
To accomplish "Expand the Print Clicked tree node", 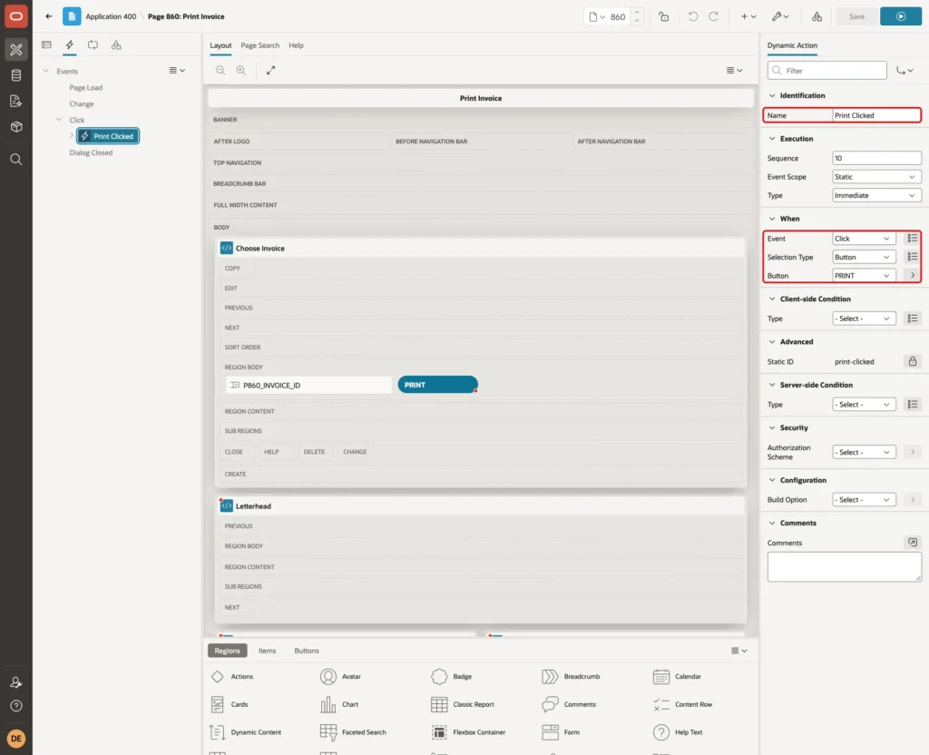I will (x=71, y=136).
